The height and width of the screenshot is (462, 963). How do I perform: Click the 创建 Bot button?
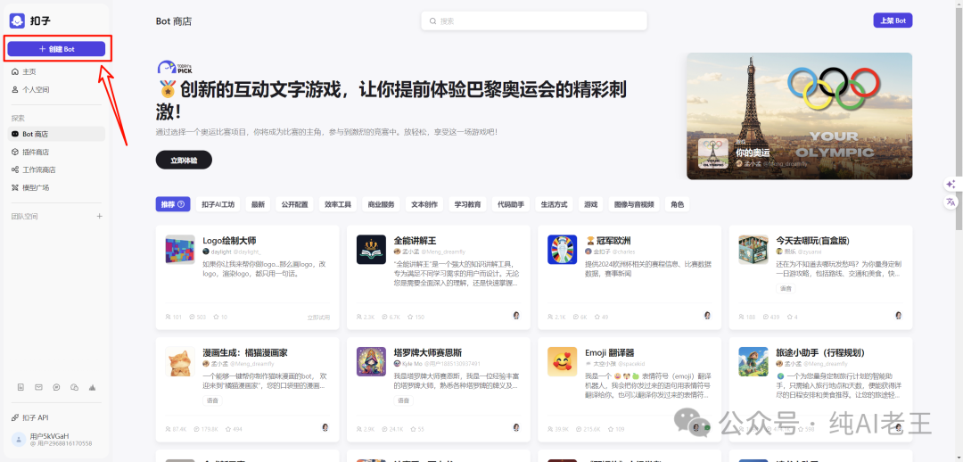(x=56, y=48)
